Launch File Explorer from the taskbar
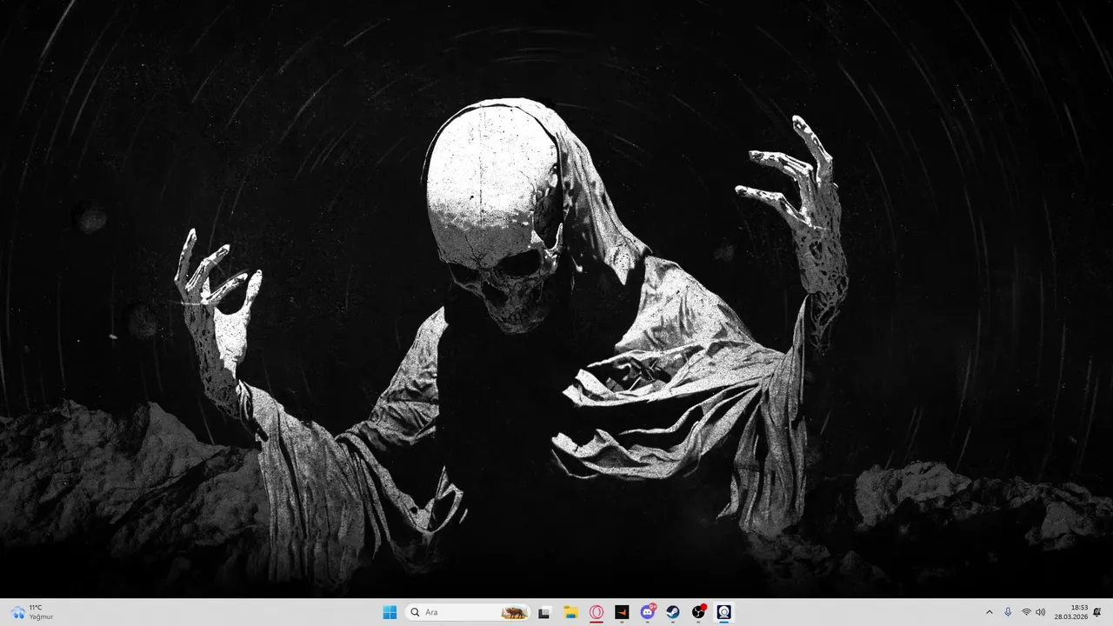The image size is (1113, 626). point(570,612)
